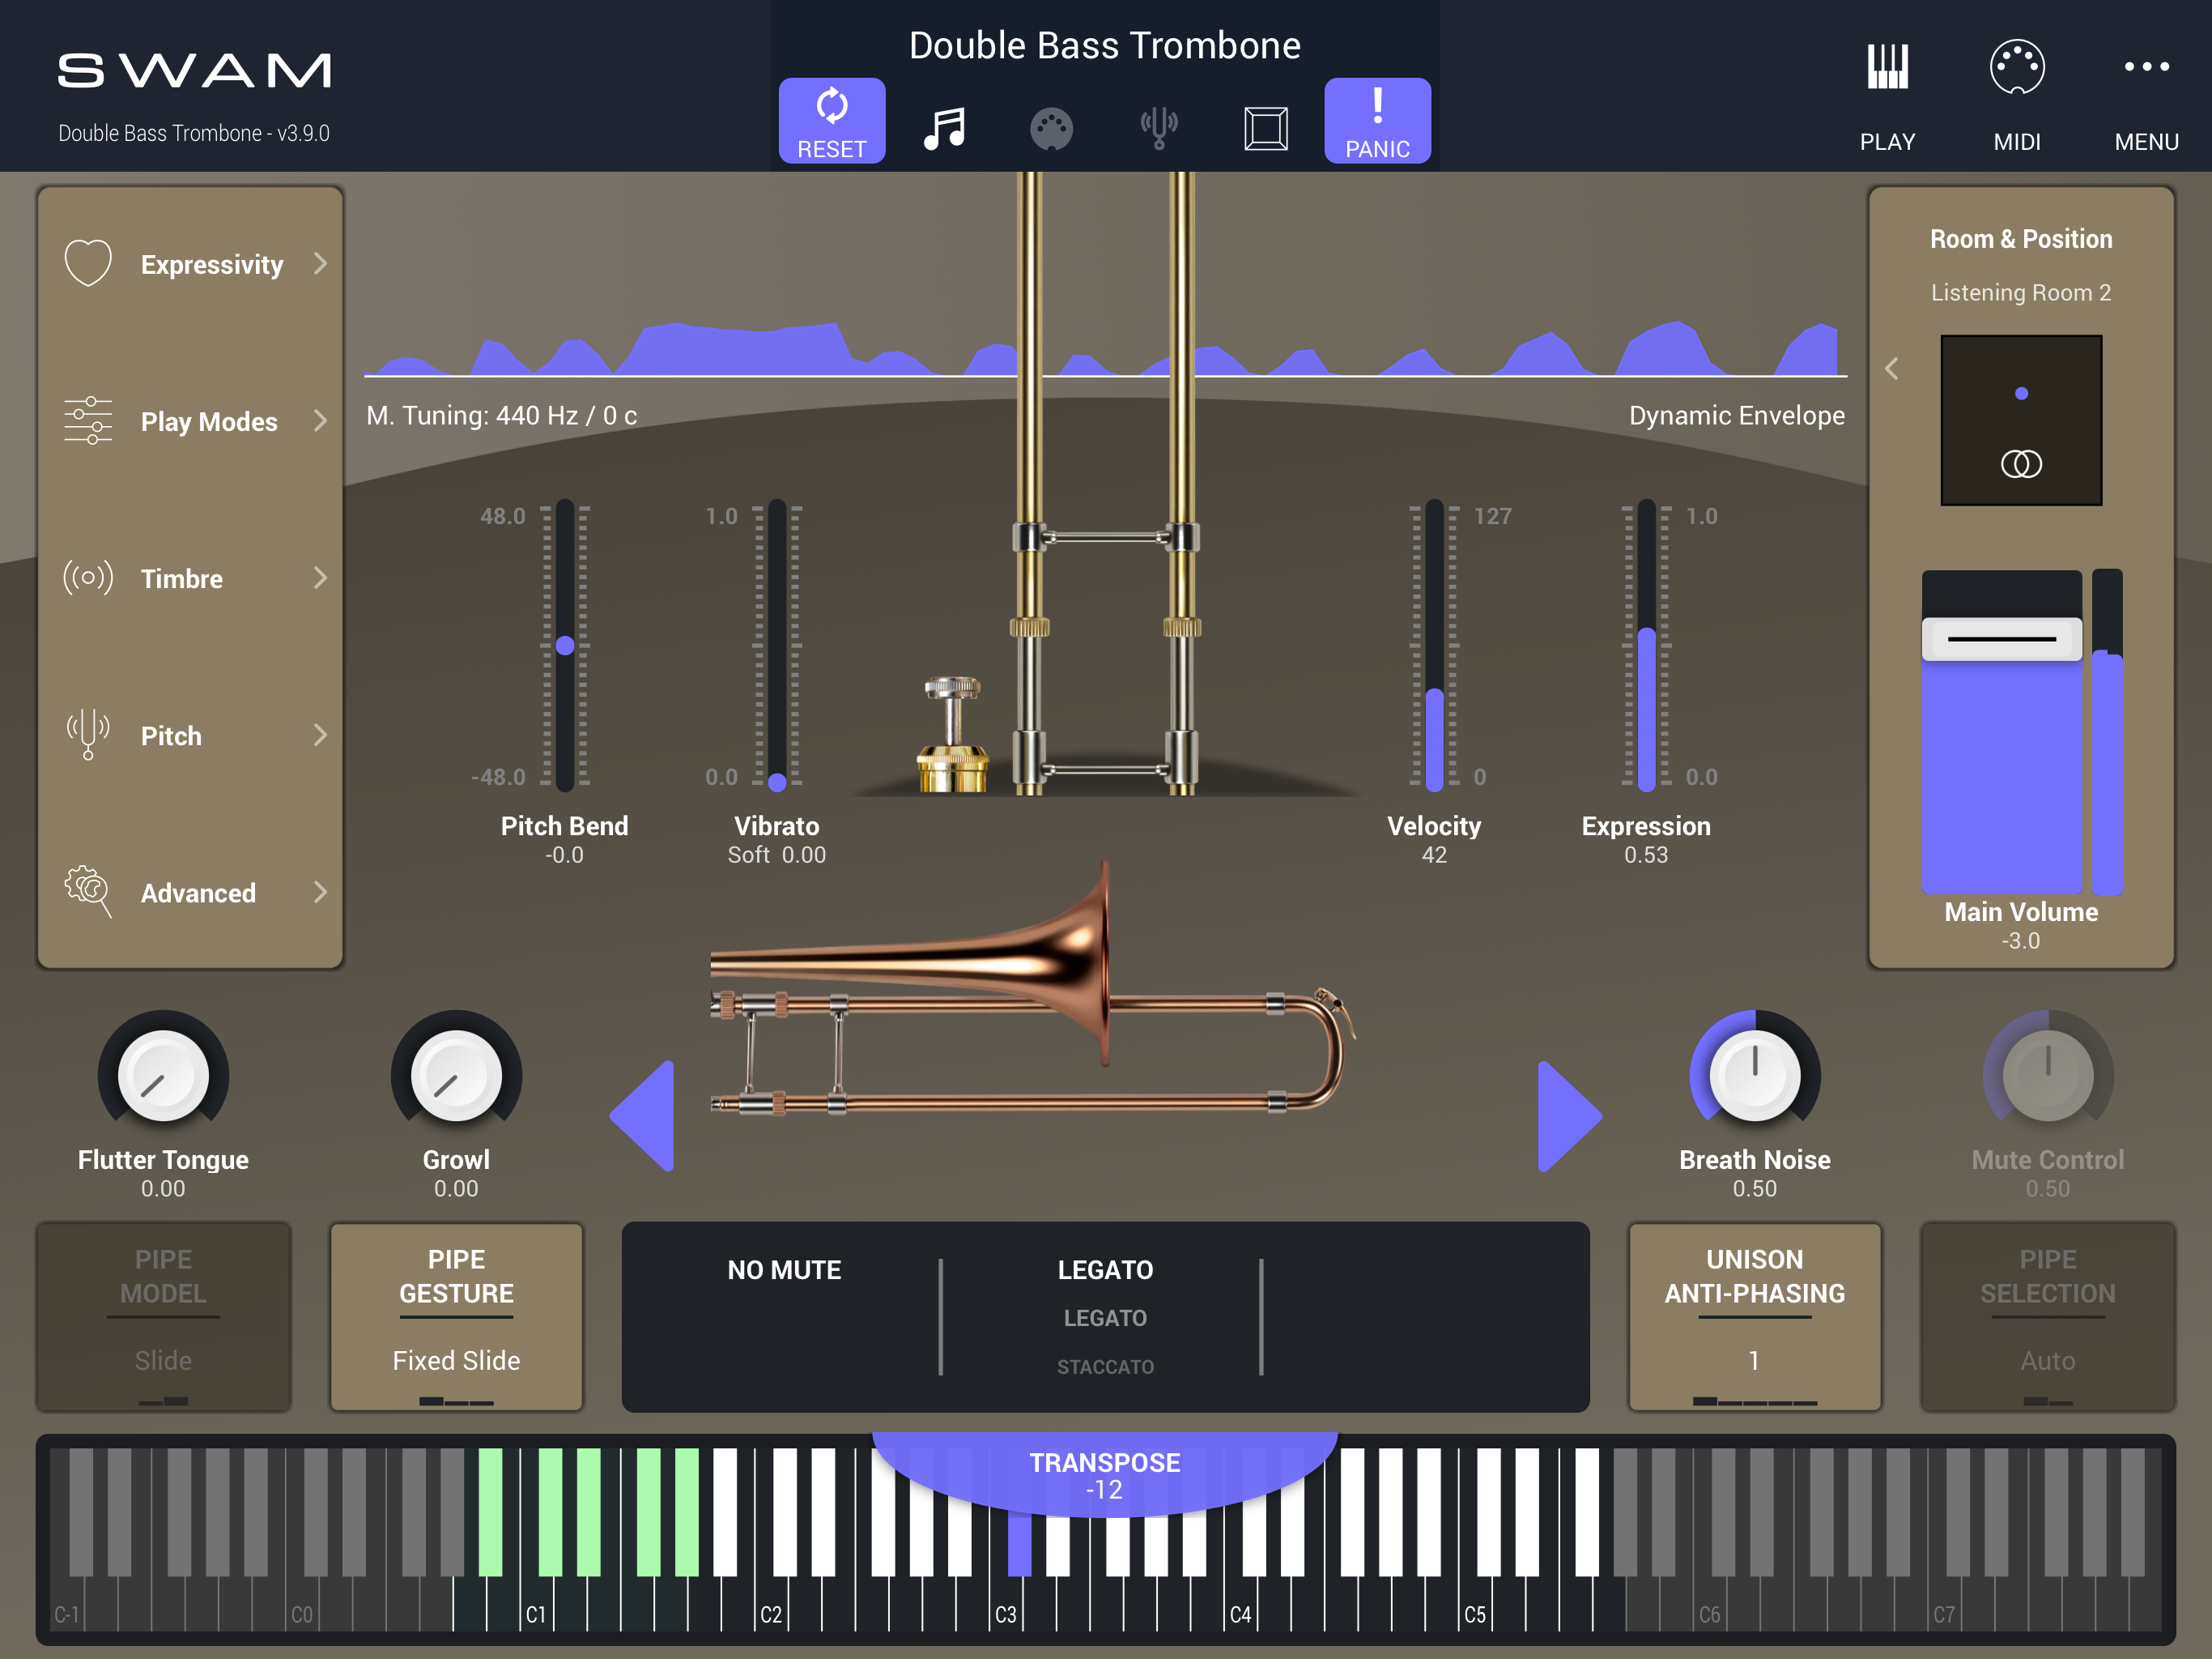Collapse Room & Position panel arrow

[1891, 369]
